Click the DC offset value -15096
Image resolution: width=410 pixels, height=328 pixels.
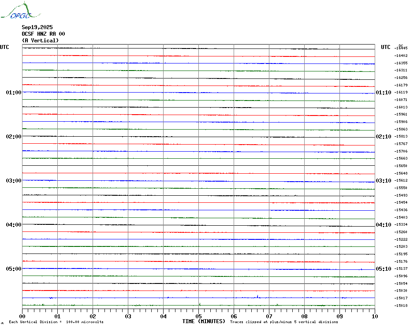401,276
